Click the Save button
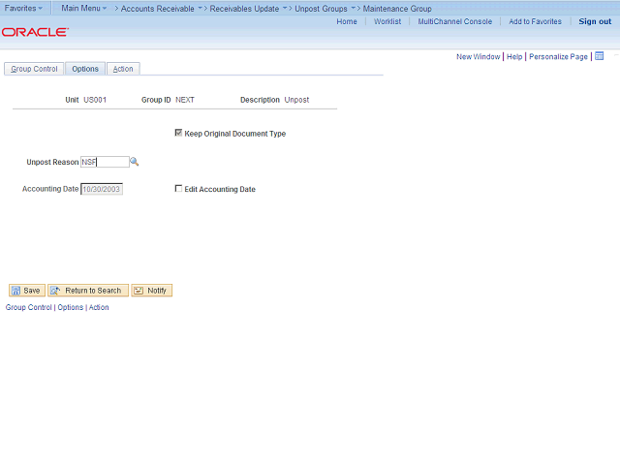 (x=27, y=291)
